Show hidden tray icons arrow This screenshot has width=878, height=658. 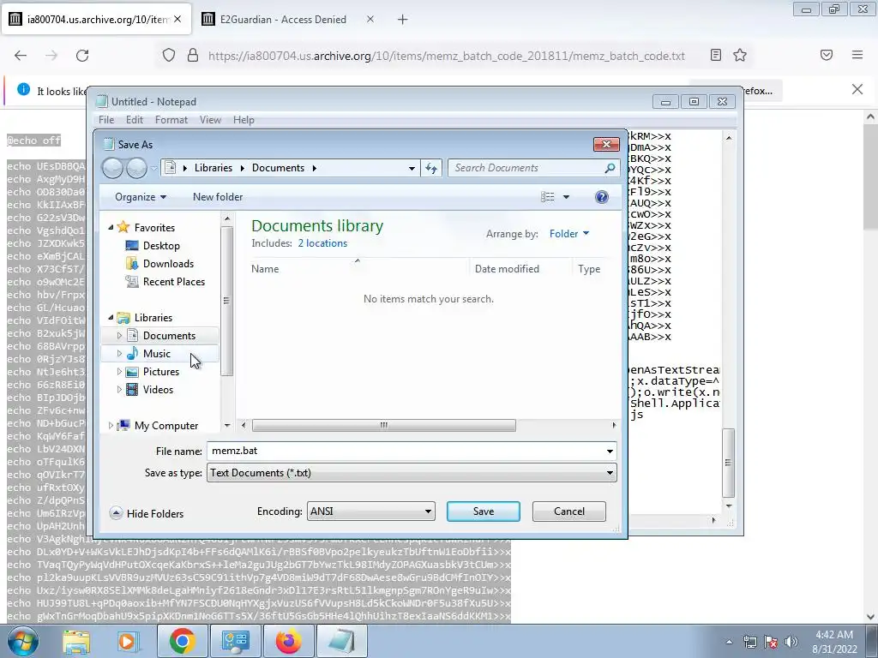coord(729,642)
